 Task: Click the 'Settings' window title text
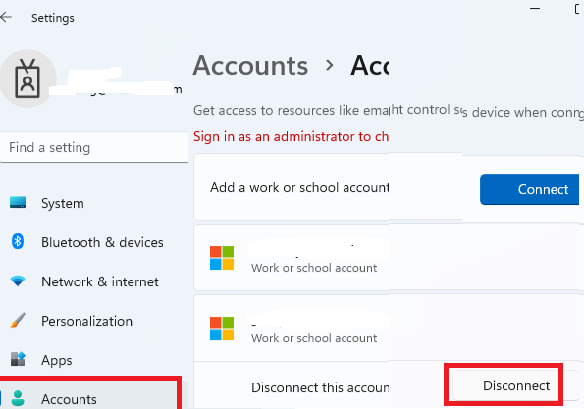click(53, 18)
